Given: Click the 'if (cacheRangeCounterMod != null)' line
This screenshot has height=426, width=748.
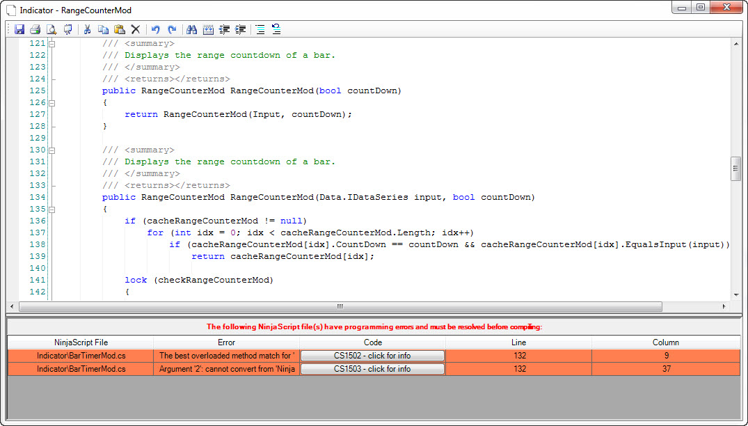Looking at the screenshot, I should coord(216,221).
